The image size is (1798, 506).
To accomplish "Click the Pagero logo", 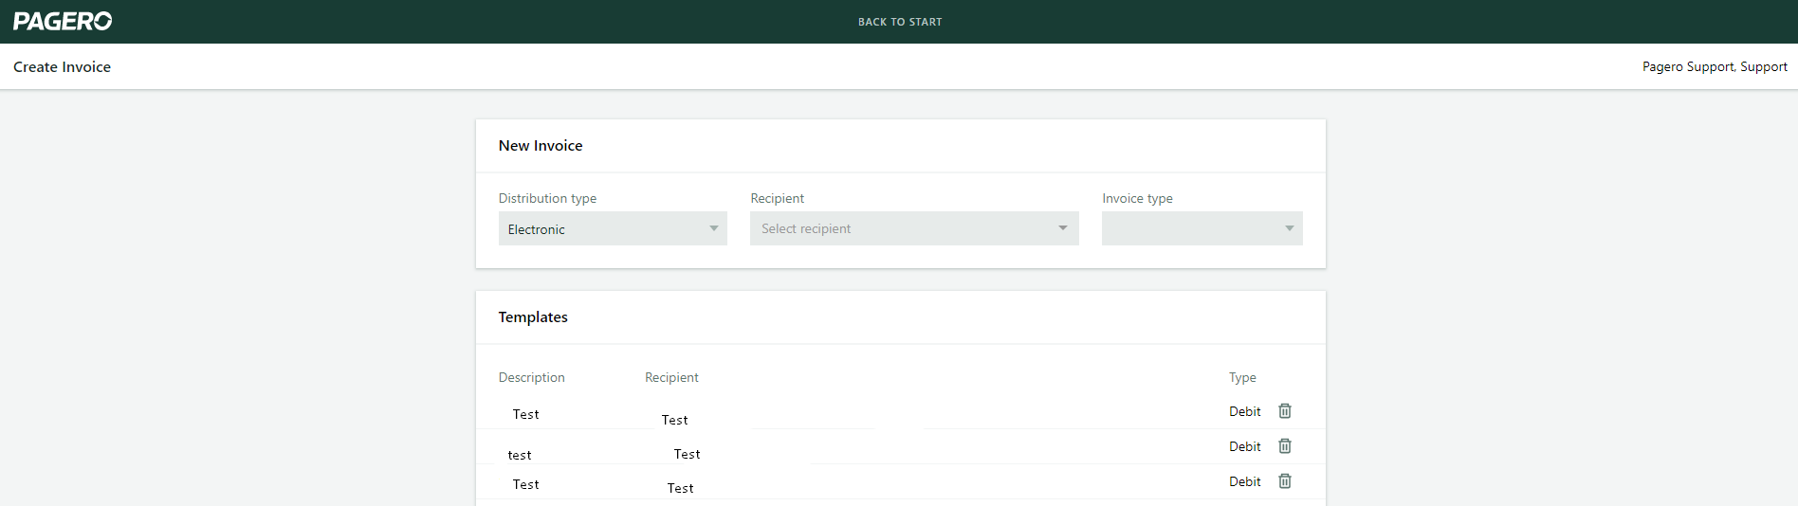I will (x=63, y=21).
